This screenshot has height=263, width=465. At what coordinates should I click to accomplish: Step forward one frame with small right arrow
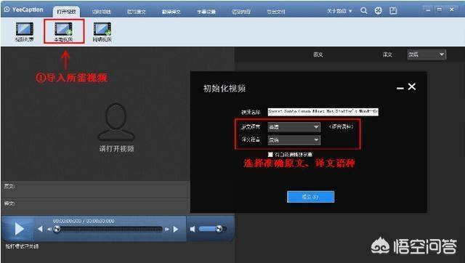167,229
